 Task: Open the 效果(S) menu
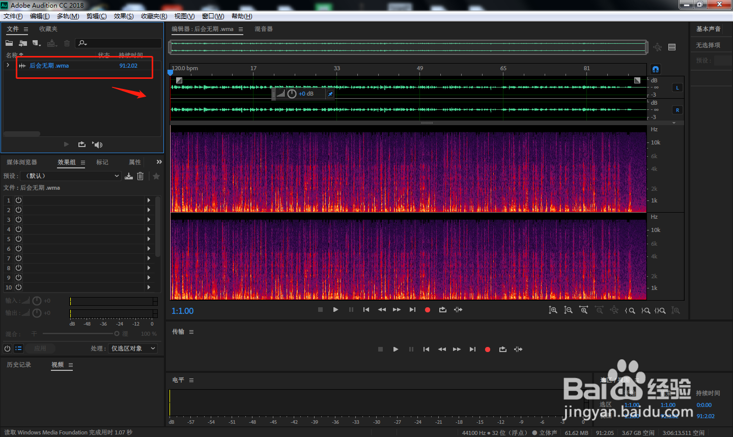click(x=124, y=16)
